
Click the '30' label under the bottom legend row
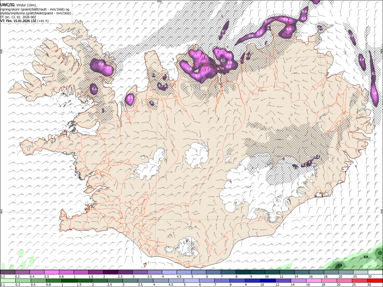(x=370, y=285)
